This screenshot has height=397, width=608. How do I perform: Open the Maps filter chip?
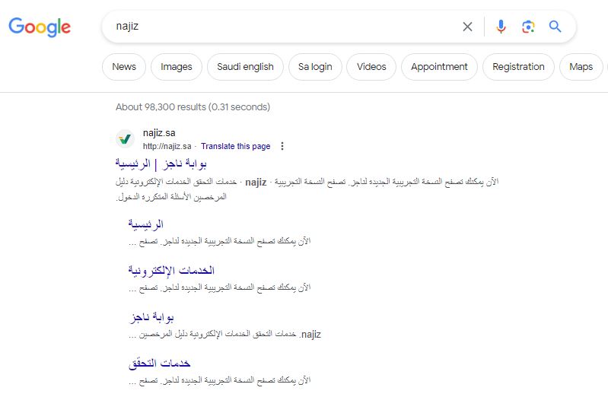click(581, 67)
